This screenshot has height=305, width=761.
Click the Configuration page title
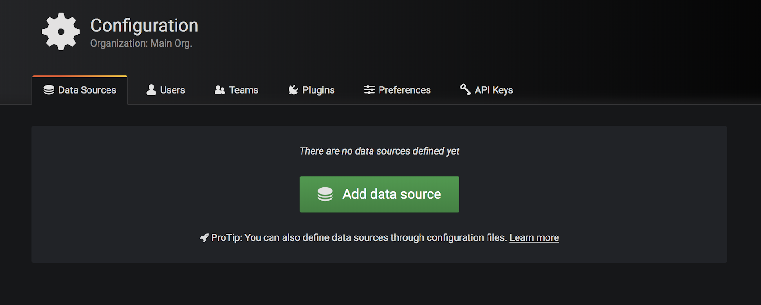[x=144, y=25]
